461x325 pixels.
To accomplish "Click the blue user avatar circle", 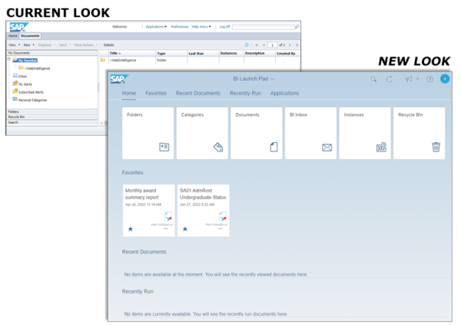I will 445,79.
